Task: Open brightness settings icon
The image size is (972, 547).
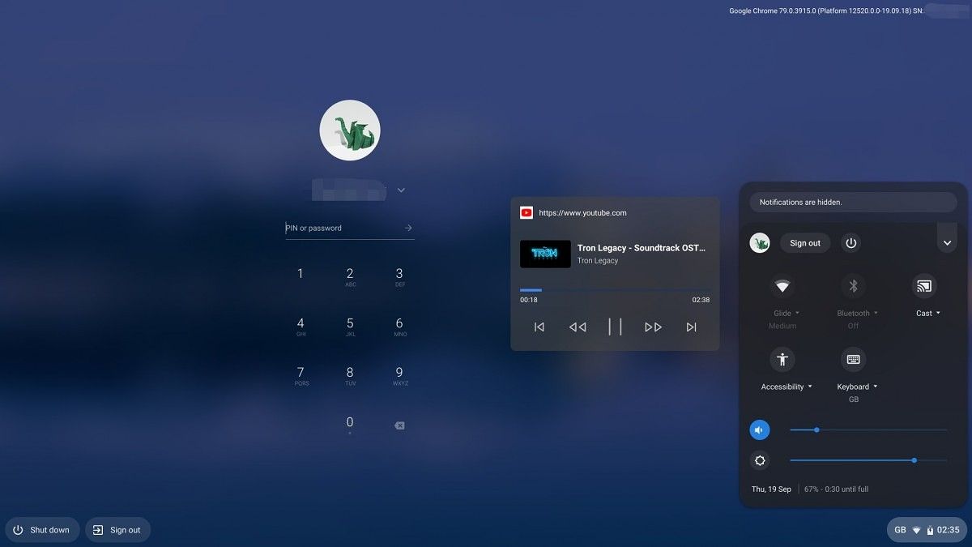Action: 760,460
